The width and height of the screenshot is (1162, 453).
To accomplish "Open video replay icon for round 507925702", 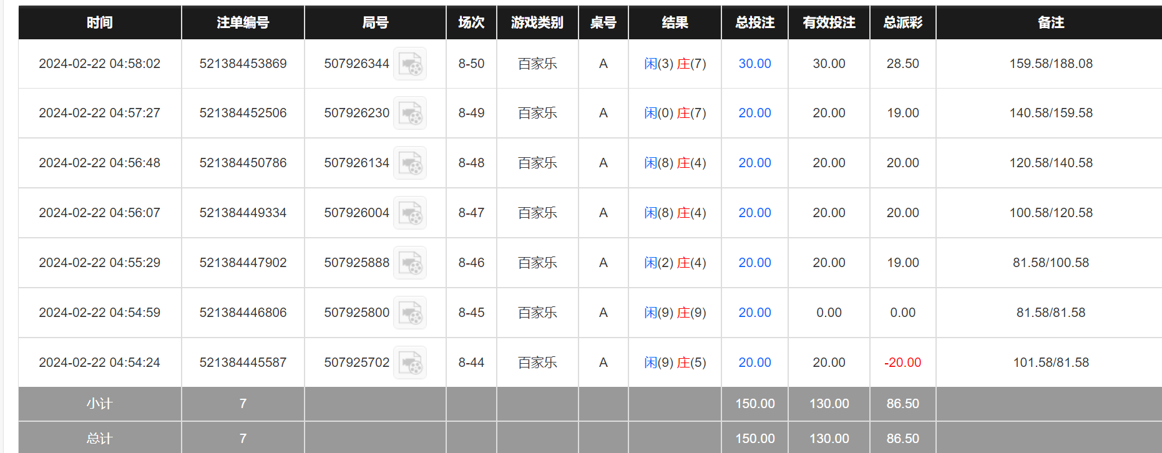I will click(x=410, y=363).
